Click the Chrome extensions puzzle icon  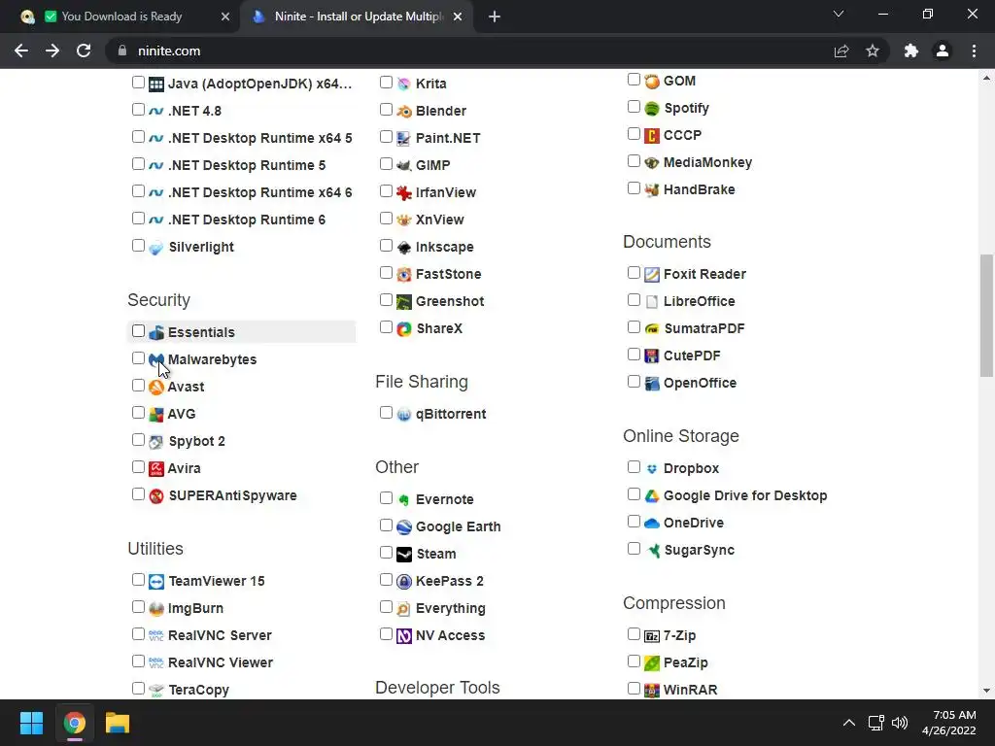[x=911, y=51]
